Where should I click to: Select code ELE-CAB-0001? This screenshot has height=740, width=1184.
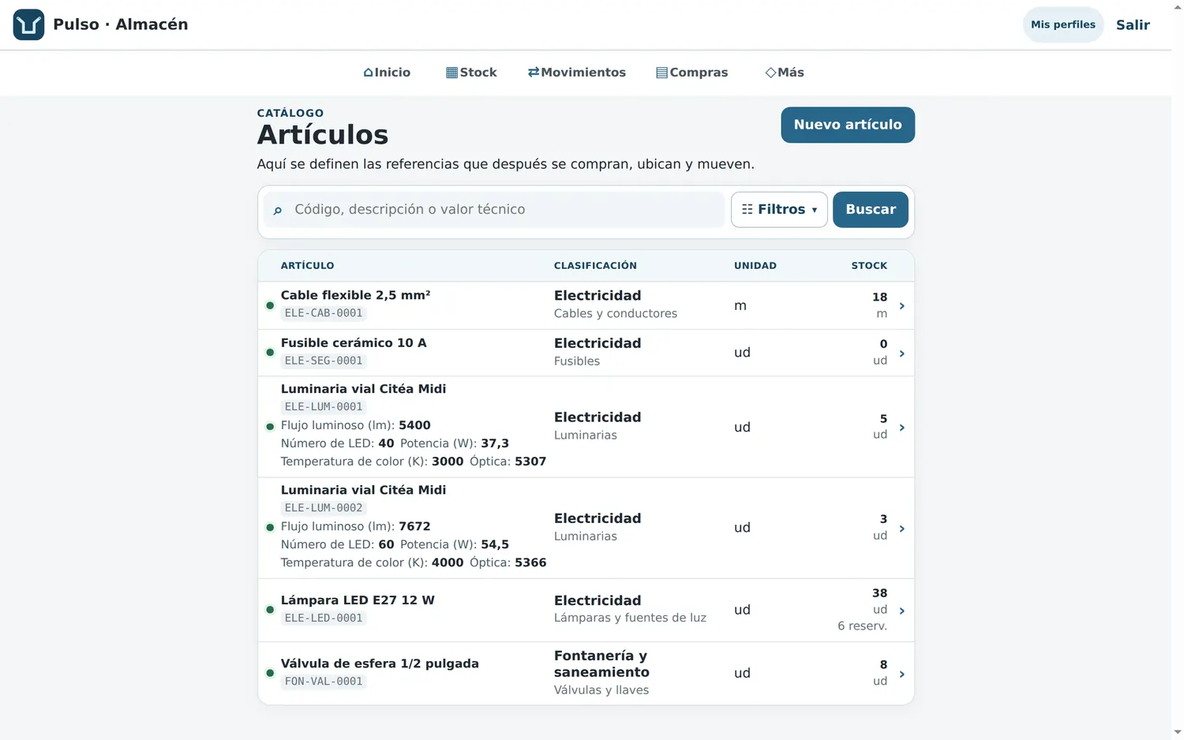[324, 313]
